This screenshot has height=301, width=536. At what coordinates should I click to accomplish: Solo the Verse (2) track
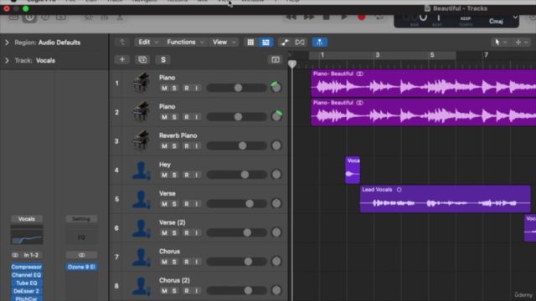174,233
